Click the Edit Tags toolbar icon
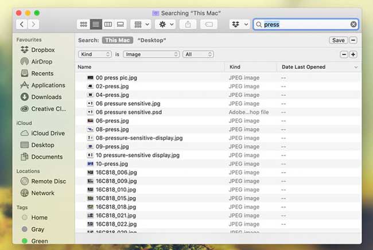The width and height of the screenshot is (373, 250). coord(209,24)
